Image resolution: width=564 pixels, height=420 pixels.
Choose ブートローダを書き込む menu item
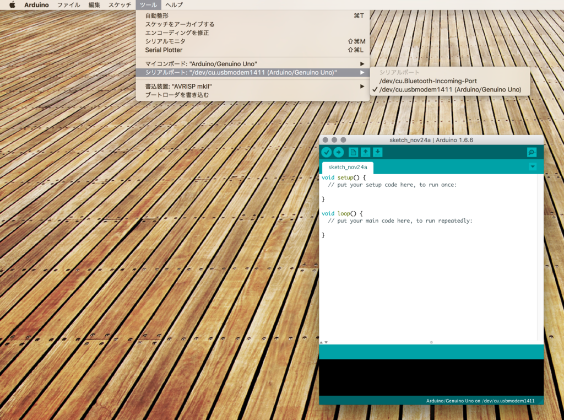[x=252, y=95]
